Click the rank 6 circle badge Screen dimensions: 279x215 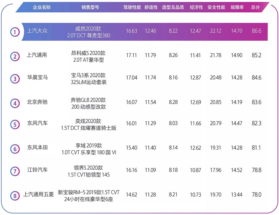(15, 149)
